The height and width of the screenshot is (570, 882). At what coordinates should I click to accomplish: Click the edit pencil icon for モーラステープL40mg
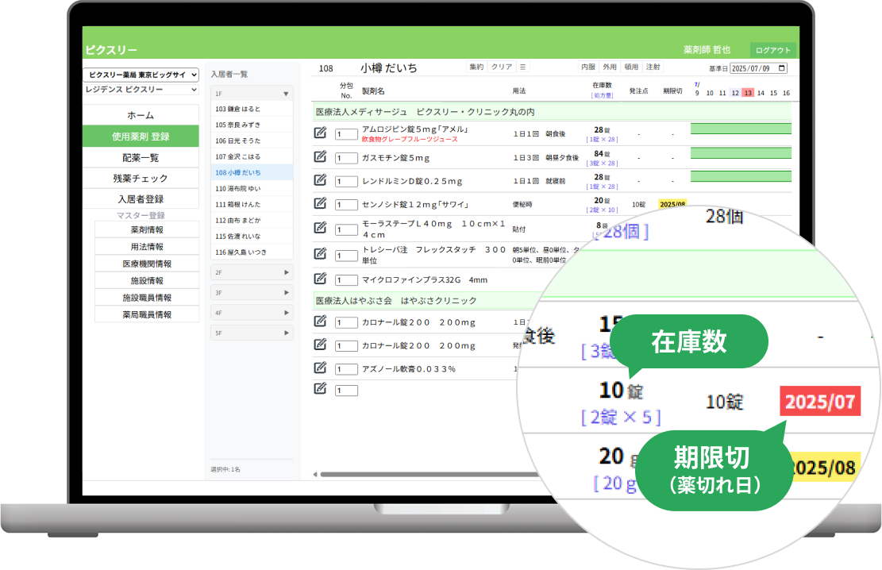click(x=320, y=228)
